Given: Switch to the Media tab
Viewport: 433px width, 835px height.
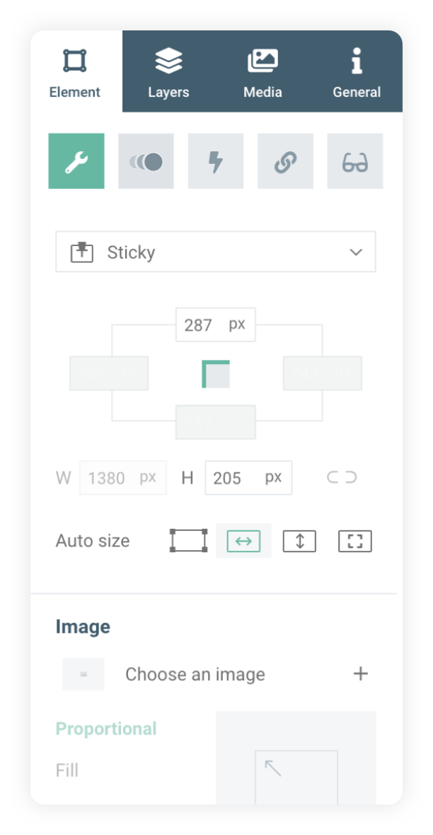Looking at the screenshot, I should [262, 72].
